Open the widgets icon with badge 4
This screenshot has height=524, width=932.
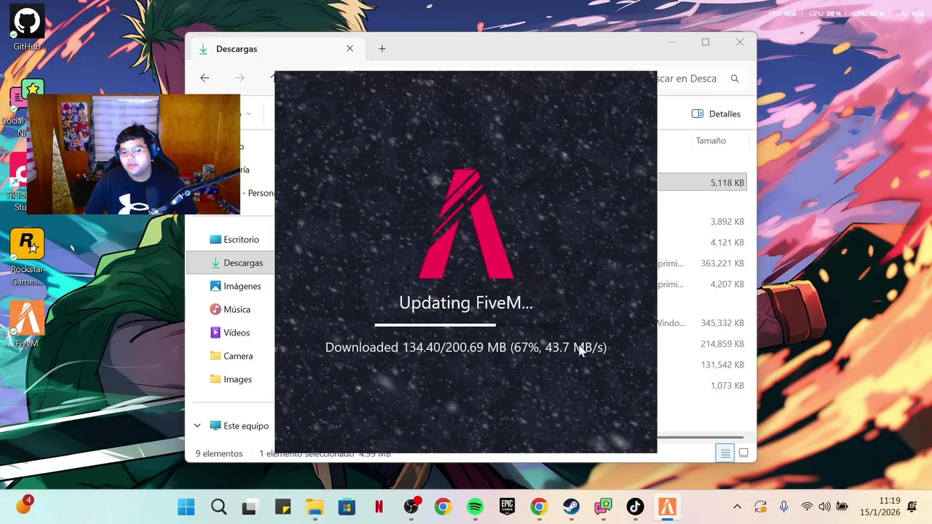(24, 504)
